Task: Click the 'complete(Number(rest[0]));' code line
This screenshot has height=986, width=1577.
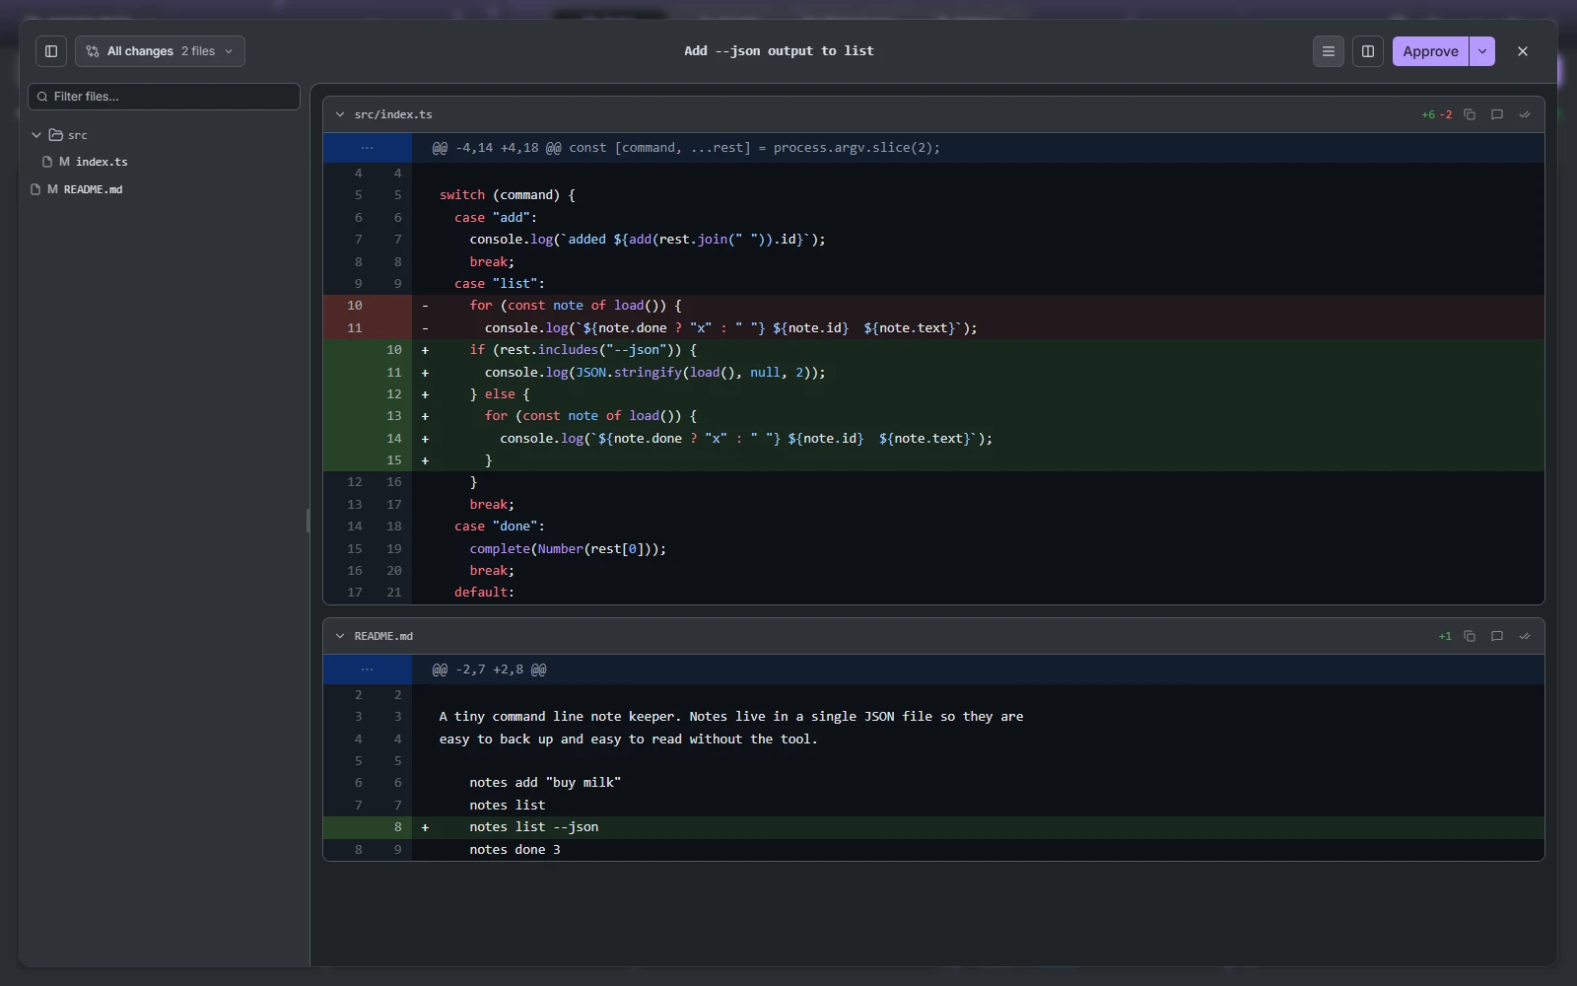Action: click(x=933, y=549)
